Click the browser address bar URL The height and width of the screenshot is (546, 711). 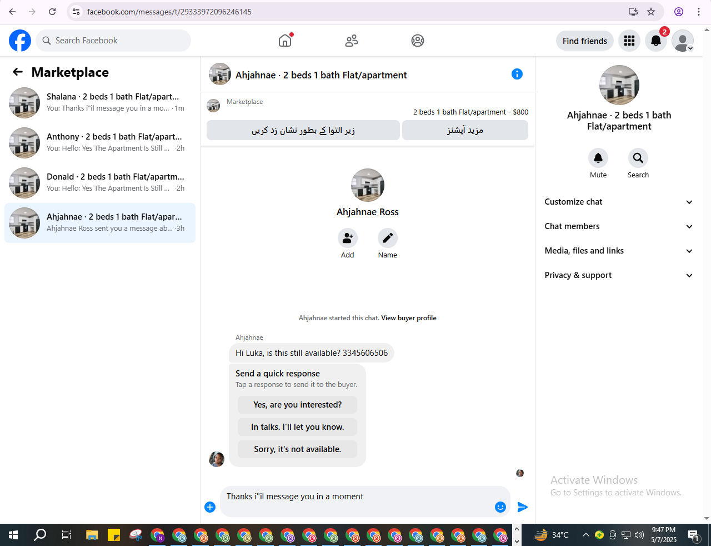169,12
